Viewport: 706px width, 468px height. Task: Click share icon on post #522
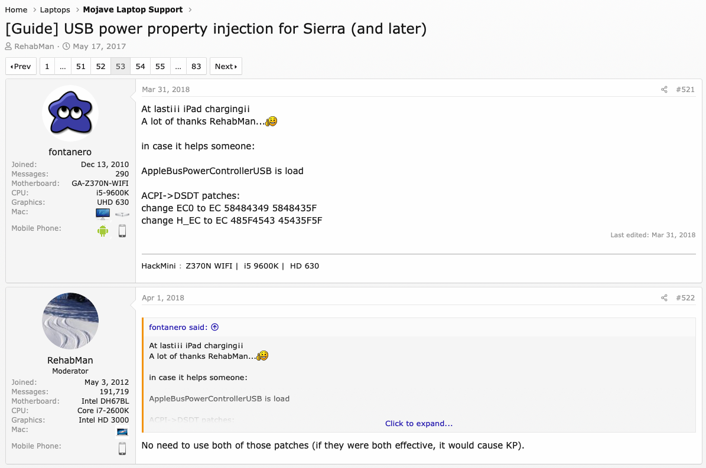664,298
